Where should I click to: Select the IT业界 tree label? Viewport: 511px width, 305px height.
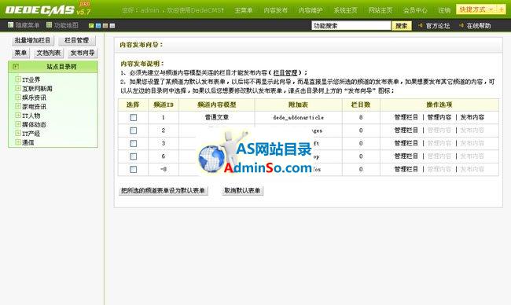pos(31,79)
